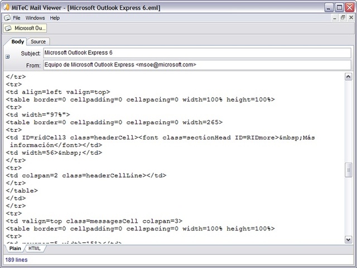Click the scroll up arrow
The height and width of the screenshot is (268, 357).
(348, 77)
